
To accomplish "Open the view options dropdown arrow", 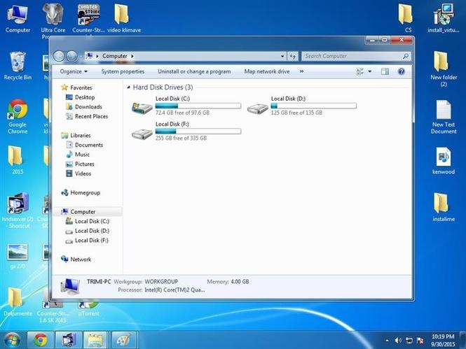I will (x=370, y=71).
